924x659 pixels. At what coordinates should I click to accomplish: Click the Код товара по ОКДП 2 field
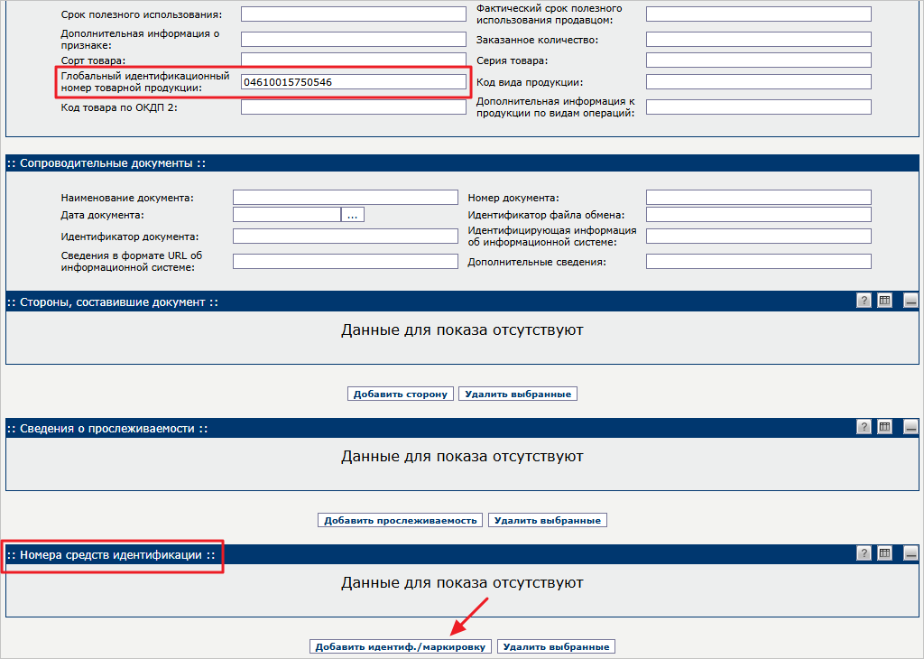(353, 107)
